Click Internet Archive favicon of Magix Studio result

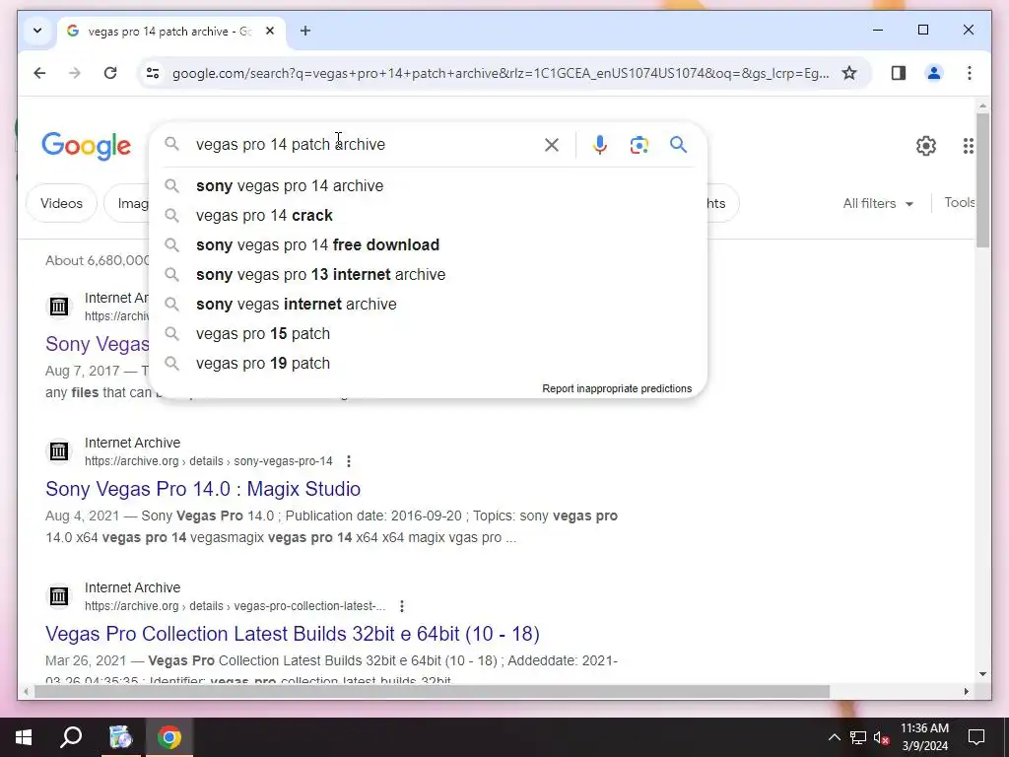58,451
